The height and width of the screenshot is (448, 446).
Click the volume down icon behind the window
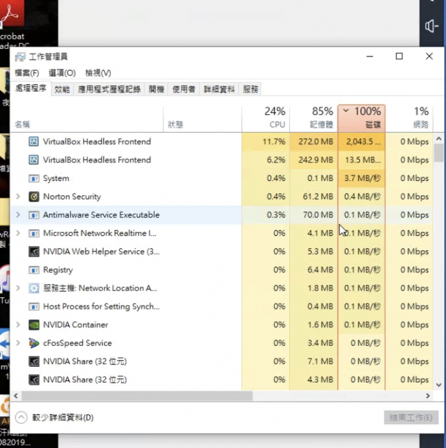pos(432,26)
